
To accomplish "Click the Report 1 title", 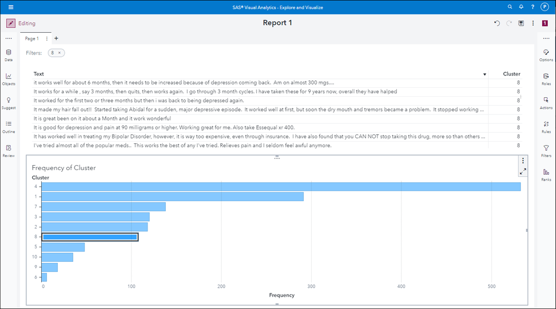I will coord(277,23).
